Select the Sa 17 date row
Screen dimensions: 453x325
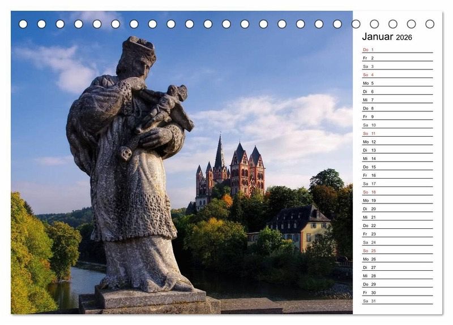click(397, 184)
